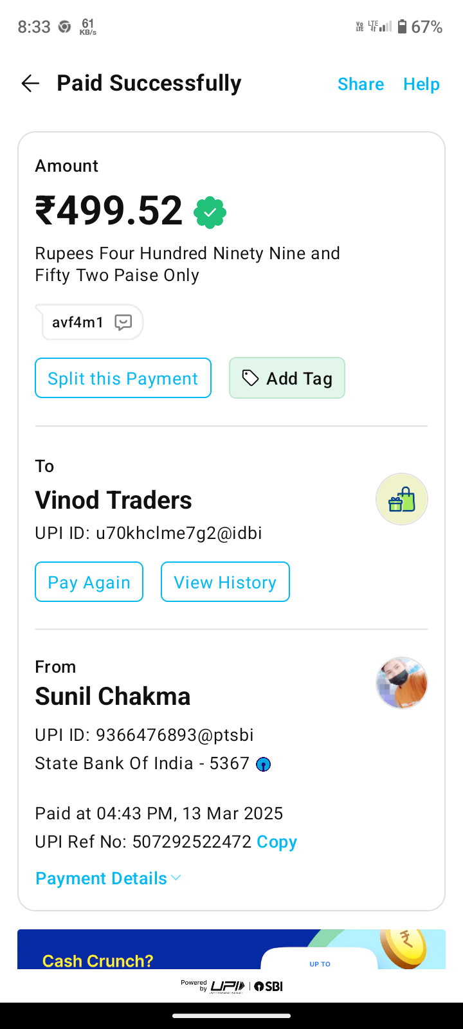Expand the Payment Details section

[102, 879]
